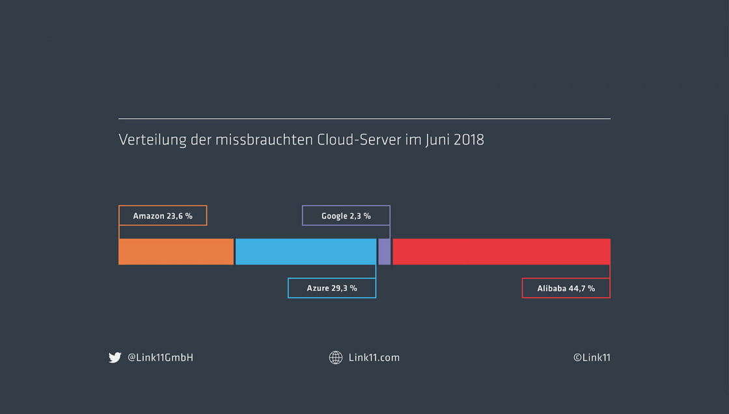Open the @Link11GmbH Twitter handle link
Screen dimensions: 729x414
click(x=161, y=357)
